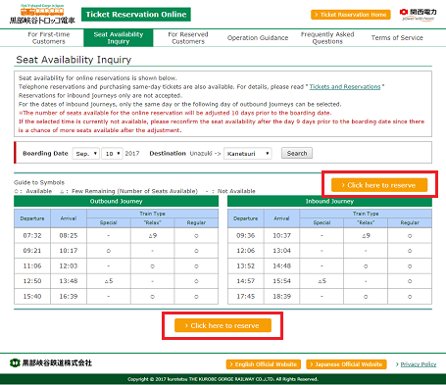446x385 pixels.
Task: Go to the Operation Guidance tab
Action: pyautogui.click(x=258, y=38)
